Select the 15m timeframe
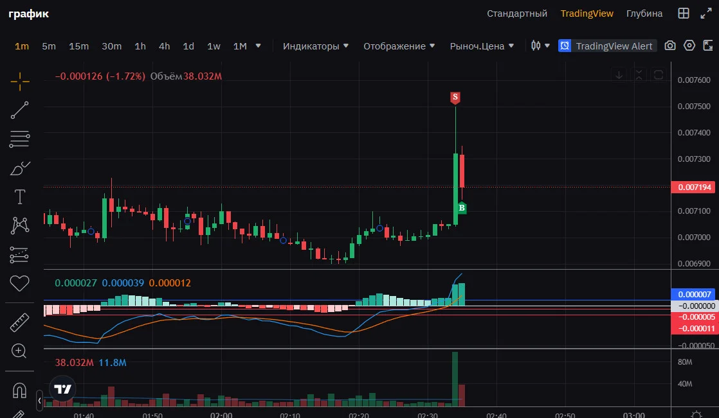This screenshot has height=418, width=719. (x=79, y=46)
